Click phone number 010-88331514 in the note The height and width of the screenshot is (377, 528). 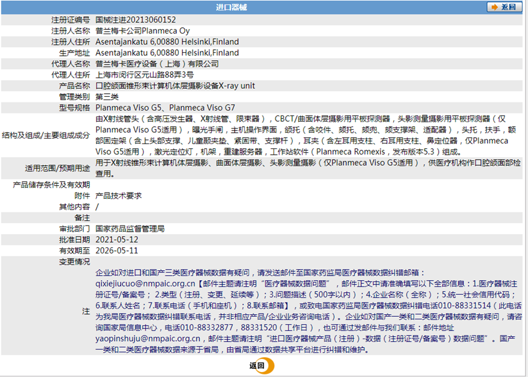point(465,306)
